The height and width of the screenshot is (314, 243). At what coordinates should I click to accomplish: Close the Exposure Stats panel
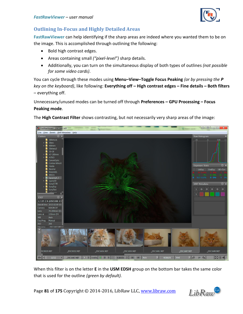coord(226,166)
